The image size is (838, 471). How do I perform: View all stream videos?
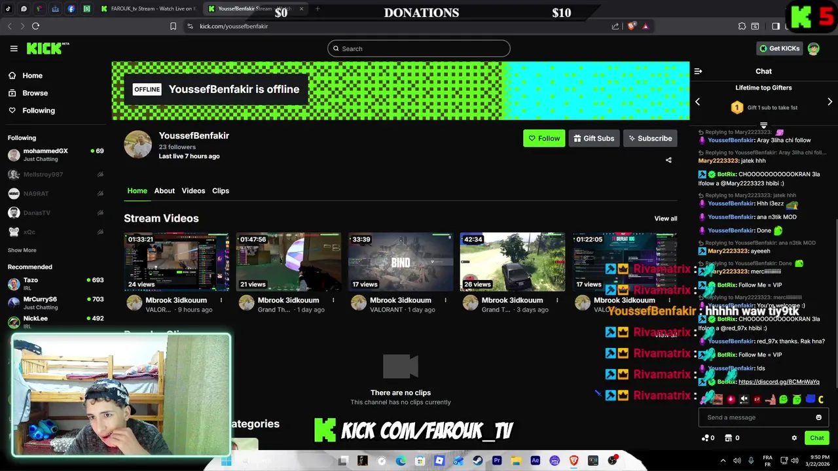coord(666,218)
